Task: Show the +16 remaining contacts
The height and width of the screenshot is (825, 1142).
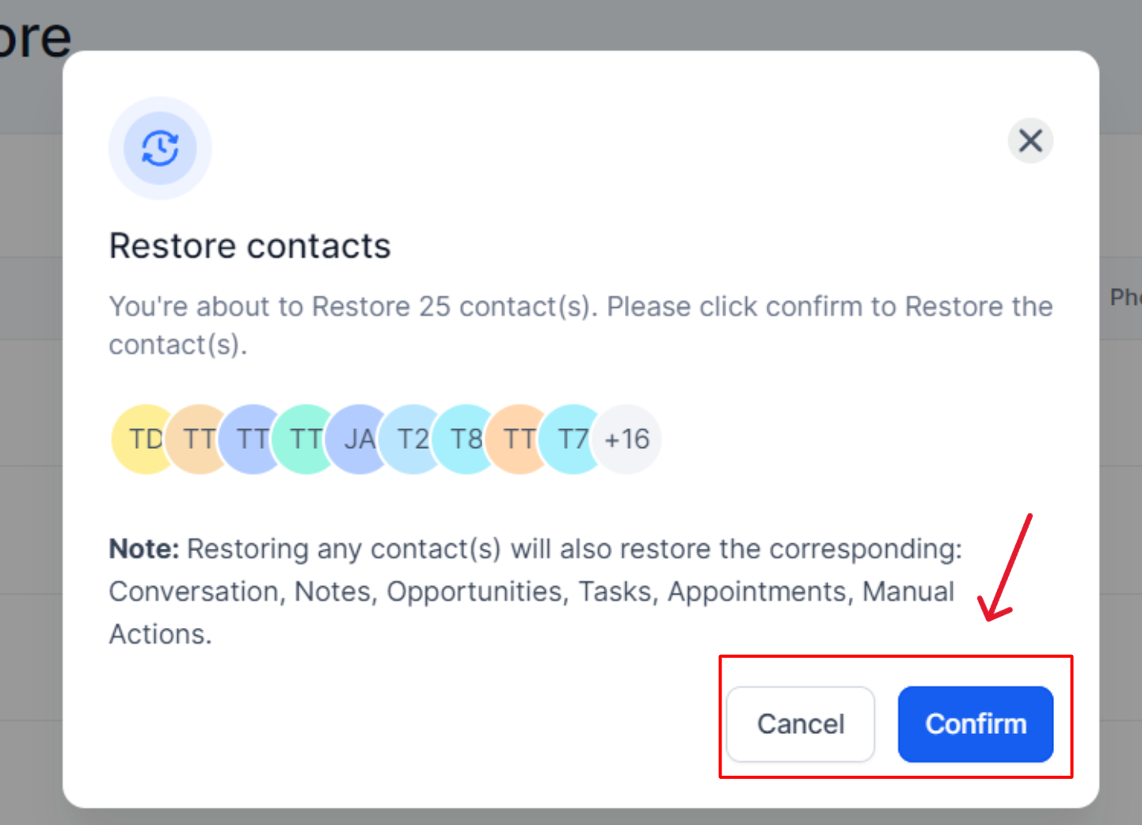Action: 627,439
